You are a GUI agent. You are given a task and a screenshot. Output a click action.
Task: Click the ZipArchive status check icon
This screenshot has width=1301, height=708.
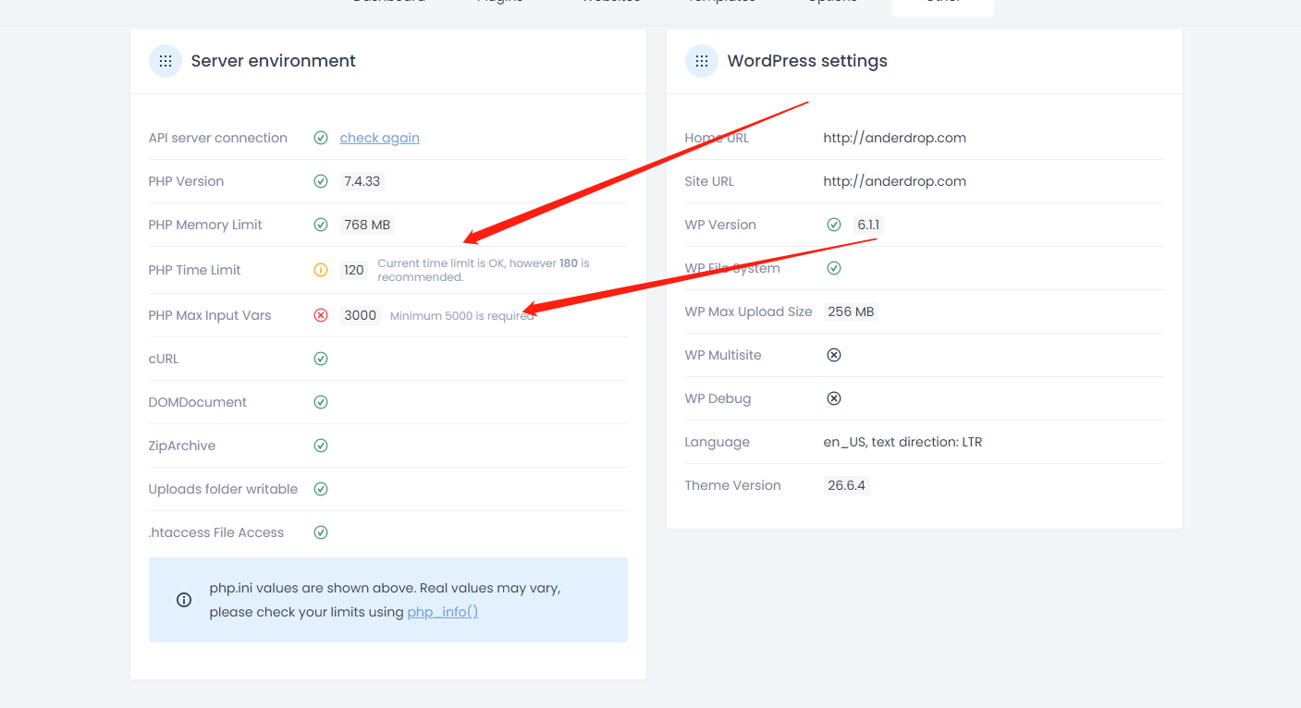321,446
